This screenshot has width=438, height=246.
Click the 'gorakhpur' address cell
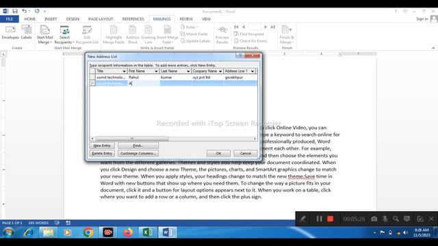tap(240, 77)
